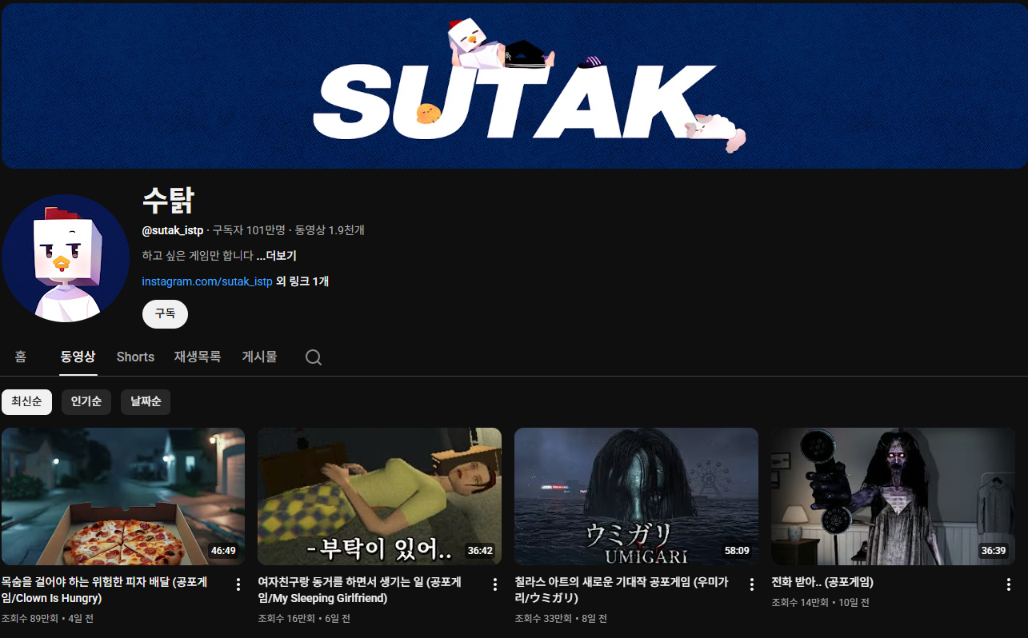
Task: Open the 게시물 tab
Action: tap(259, 357)
